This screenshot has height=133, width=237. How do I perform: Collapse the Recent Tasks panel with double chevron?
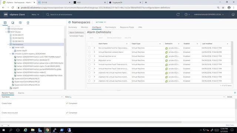coord(235,93)
